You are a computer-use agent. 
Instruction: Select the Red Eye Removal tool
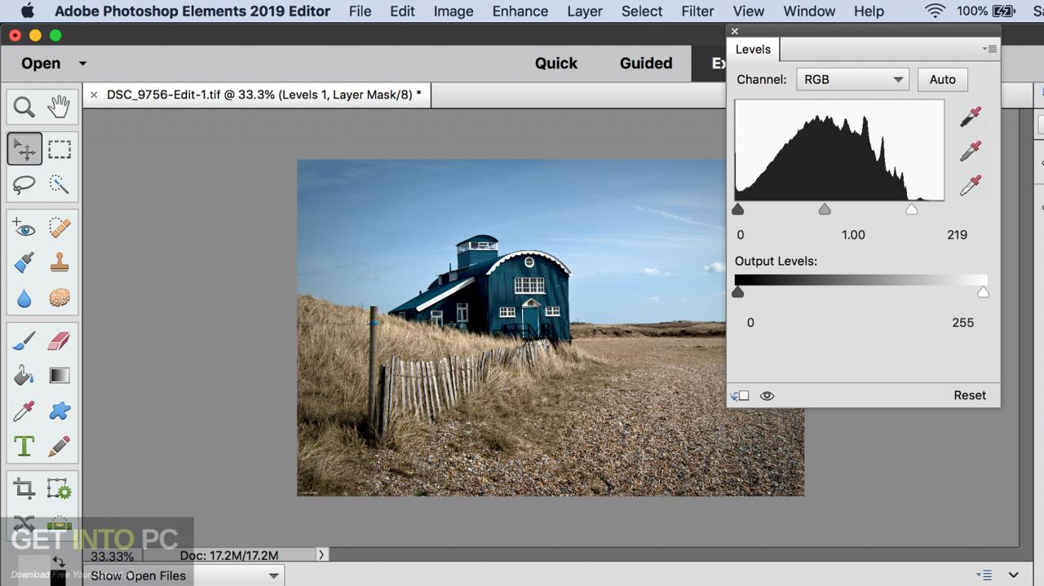pyautogui.click(x=24, y=227)
